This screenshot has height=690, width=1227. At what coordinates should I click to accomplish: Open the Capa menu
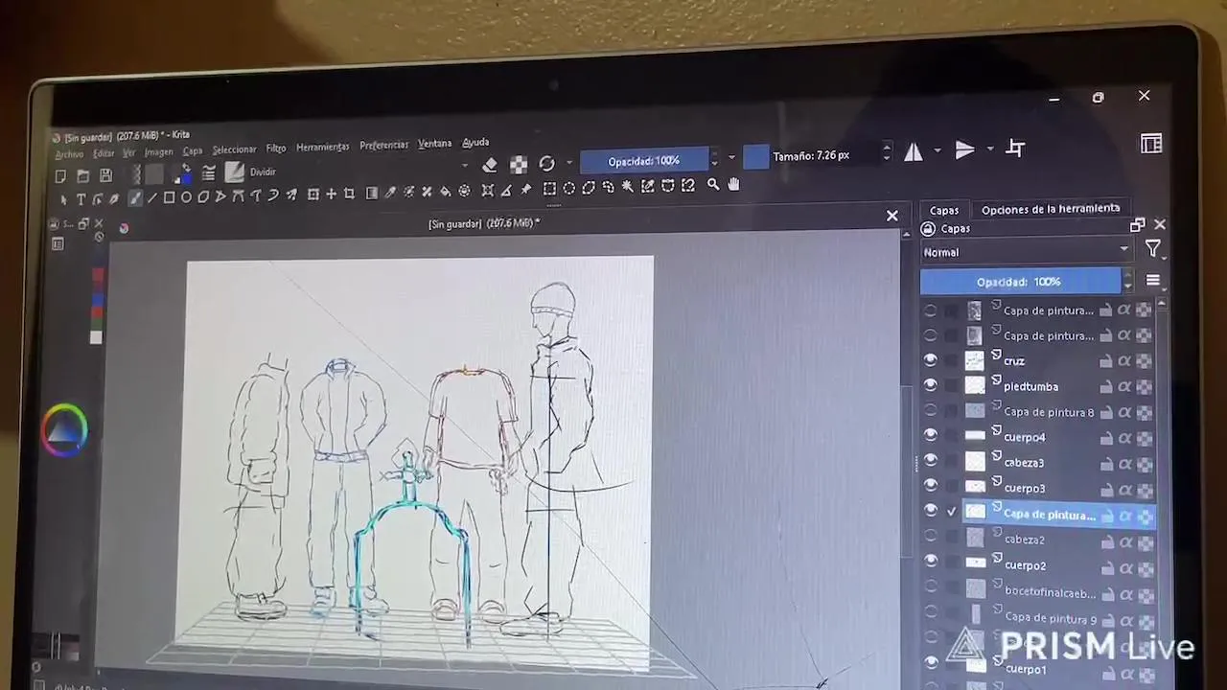tap(193, 151)
